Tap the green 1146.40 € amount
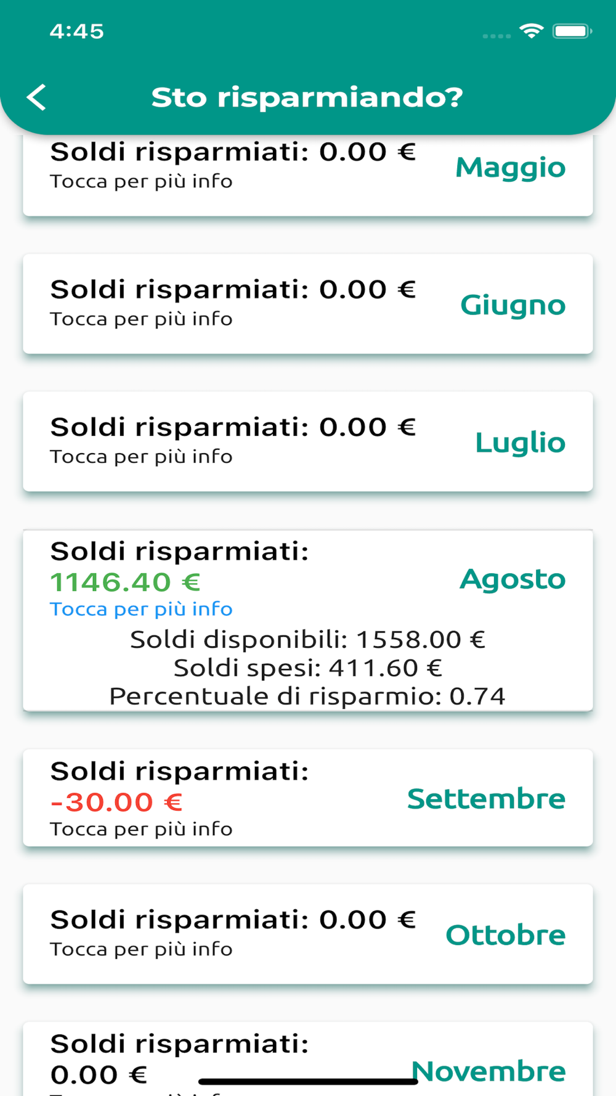 pos(125,582)
